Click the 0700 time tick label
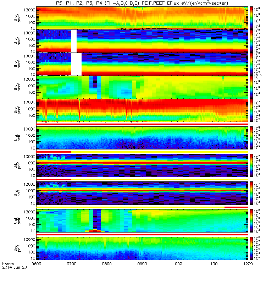266x284 pixels. (72, 264)
